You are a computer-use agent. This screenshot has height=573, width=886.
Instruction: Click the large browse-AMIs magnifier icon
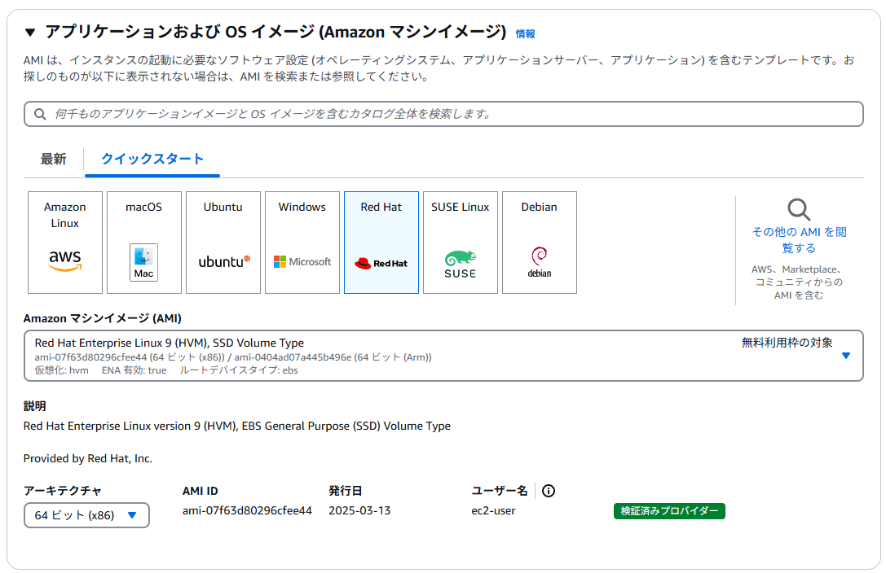[x=799, y=209]
